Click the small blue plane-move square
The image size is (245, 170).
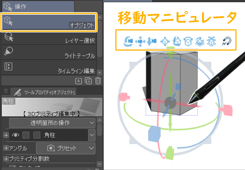(x=178, y=87)
